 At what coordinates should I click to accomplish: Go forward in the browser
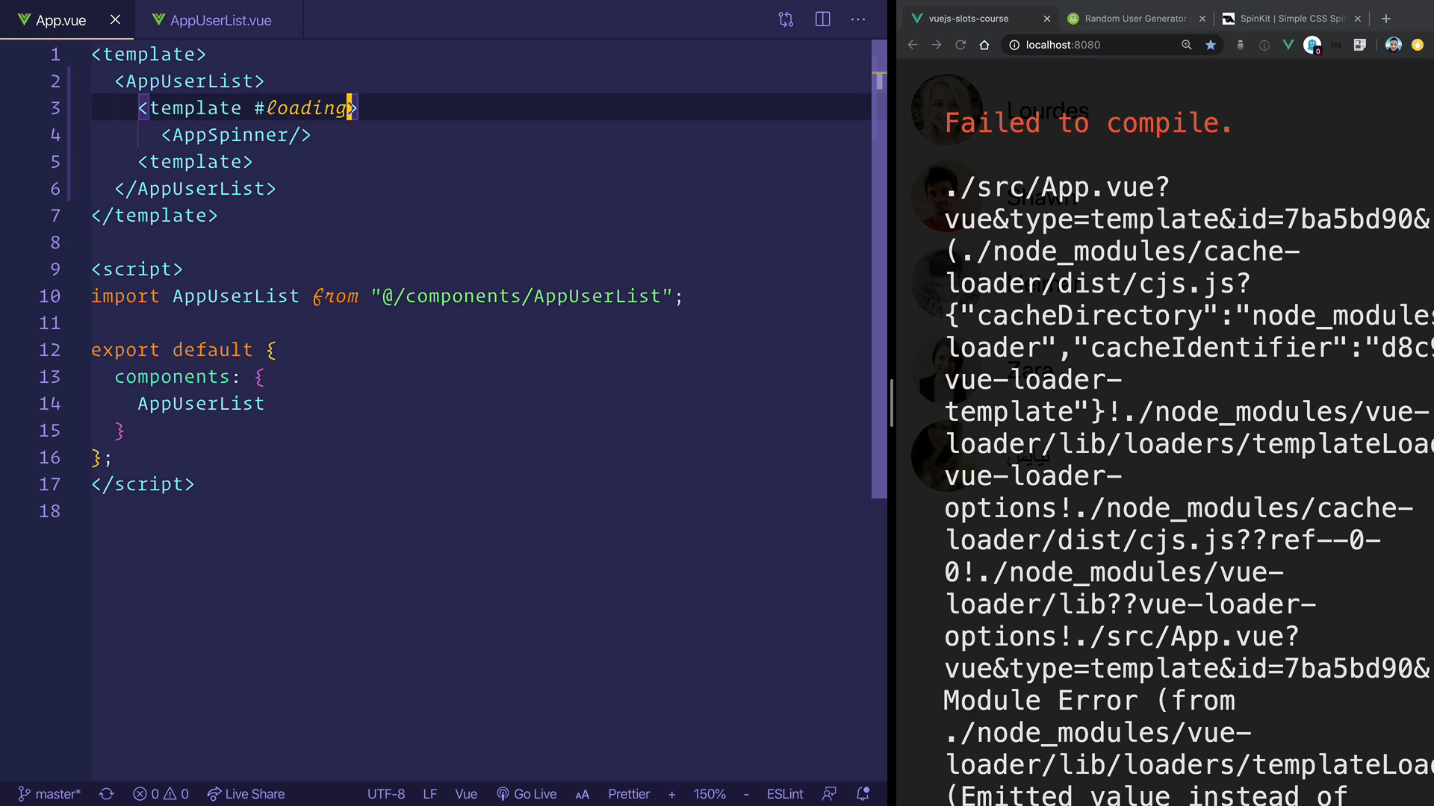(937, 45)
